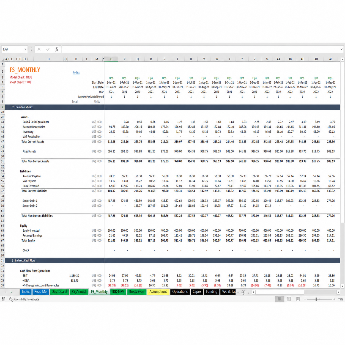Click the FS_MONTHLY title cell
Screen dimensions: 345x345
click(25, 70)
